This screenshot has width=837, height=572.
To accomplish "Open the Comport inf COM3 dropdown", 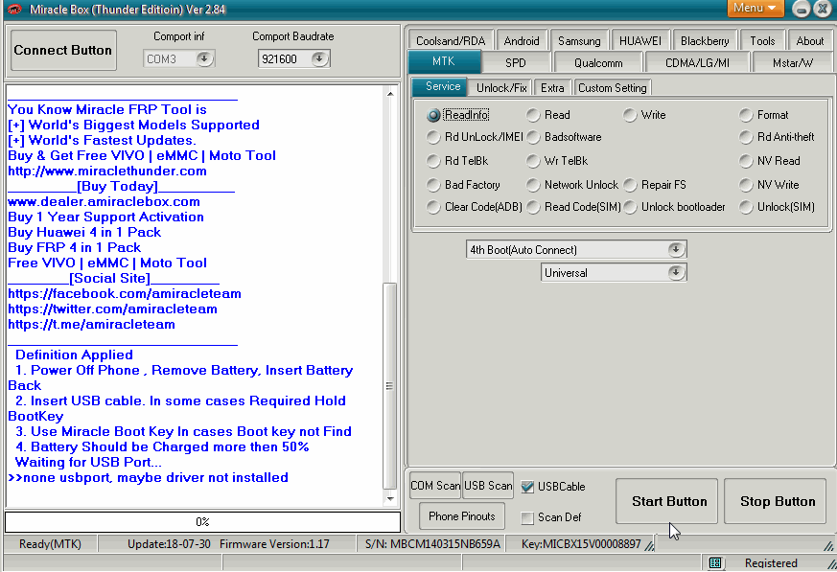I will click(204, 58).
